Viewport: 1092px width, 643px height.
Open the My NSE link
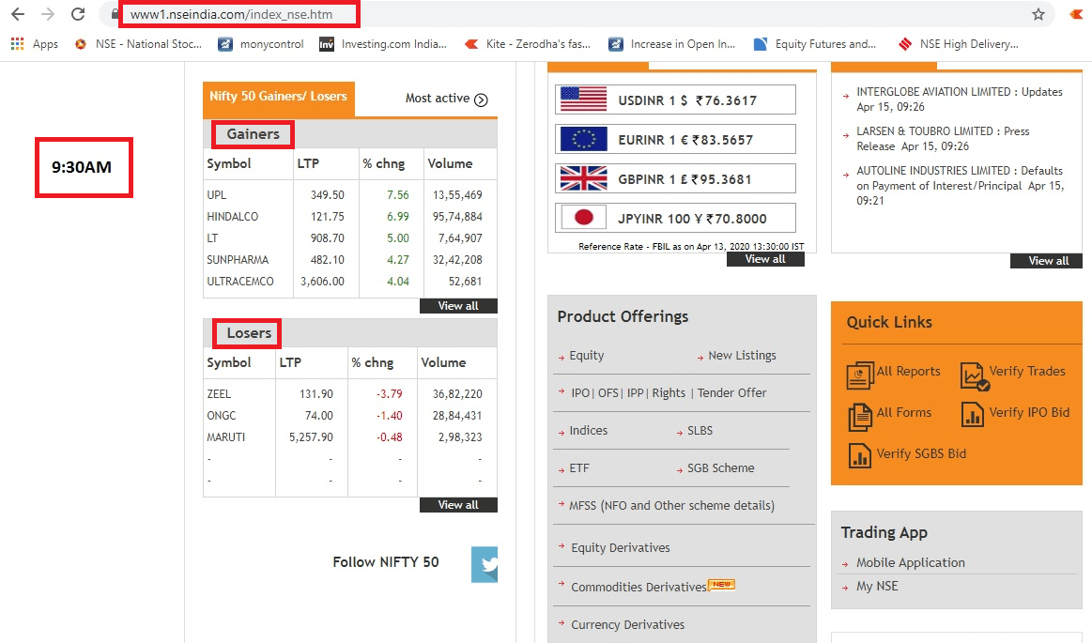pos(877,587)
